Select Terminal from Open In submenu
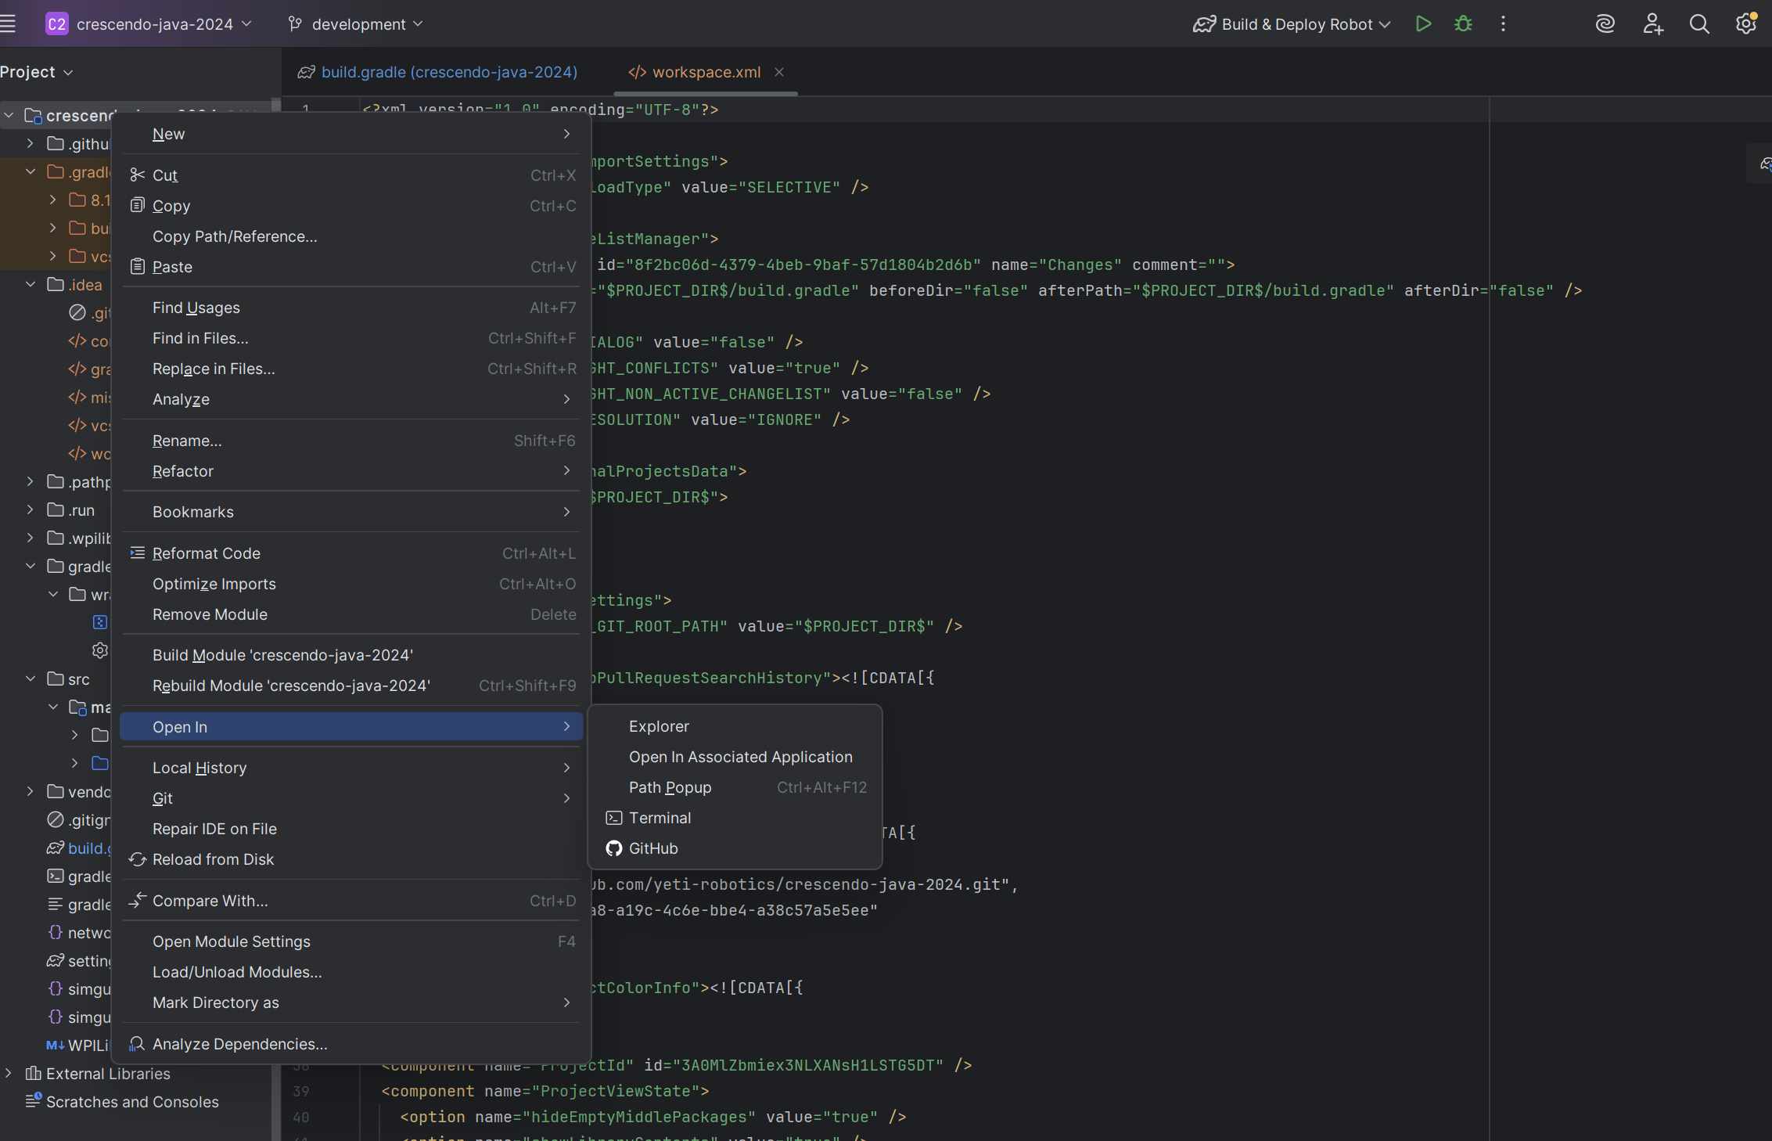 pos(660,818)
